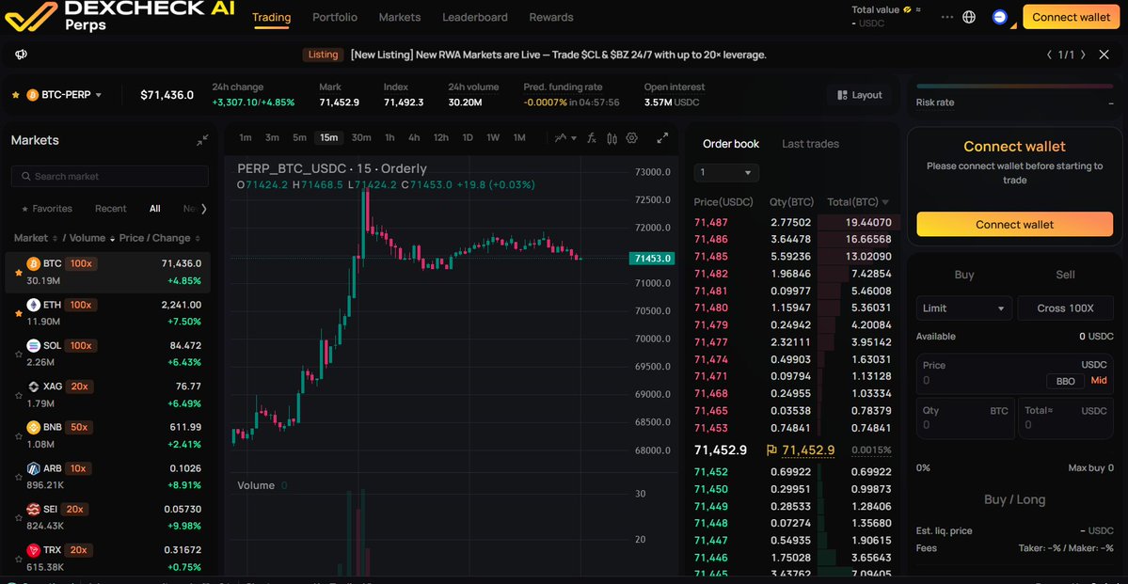
Task: Click the BBO price button
Action: pos(1065,381)
